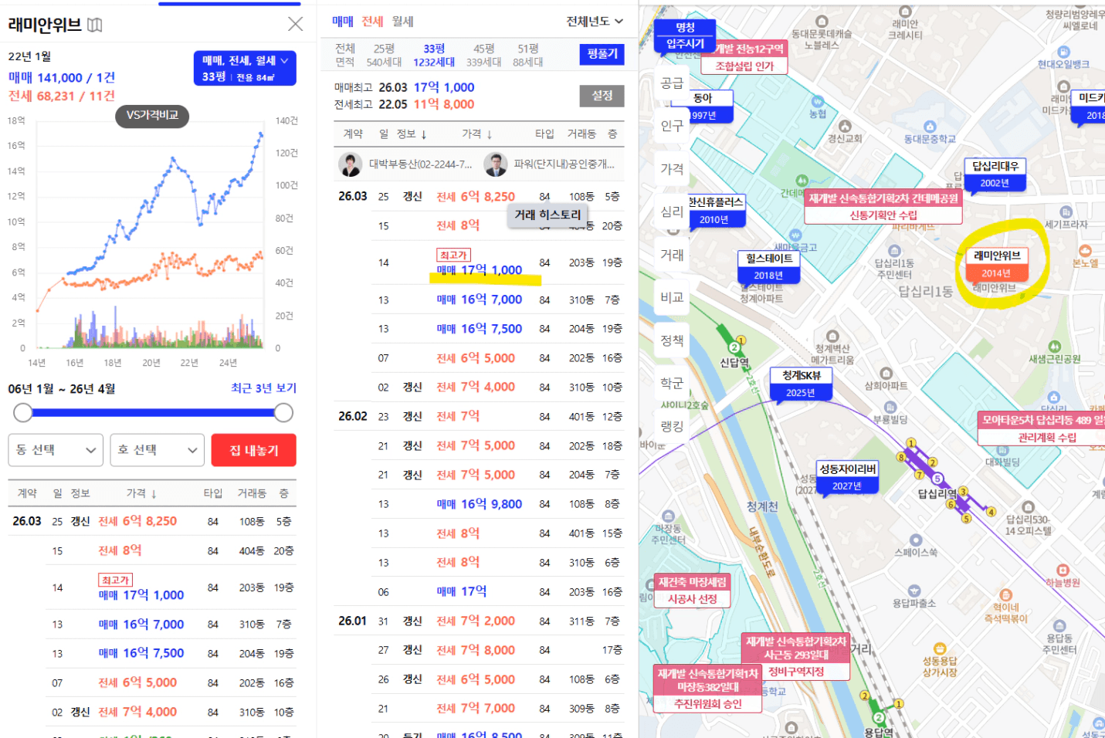Open the 가격 map menu

(672, 169)
